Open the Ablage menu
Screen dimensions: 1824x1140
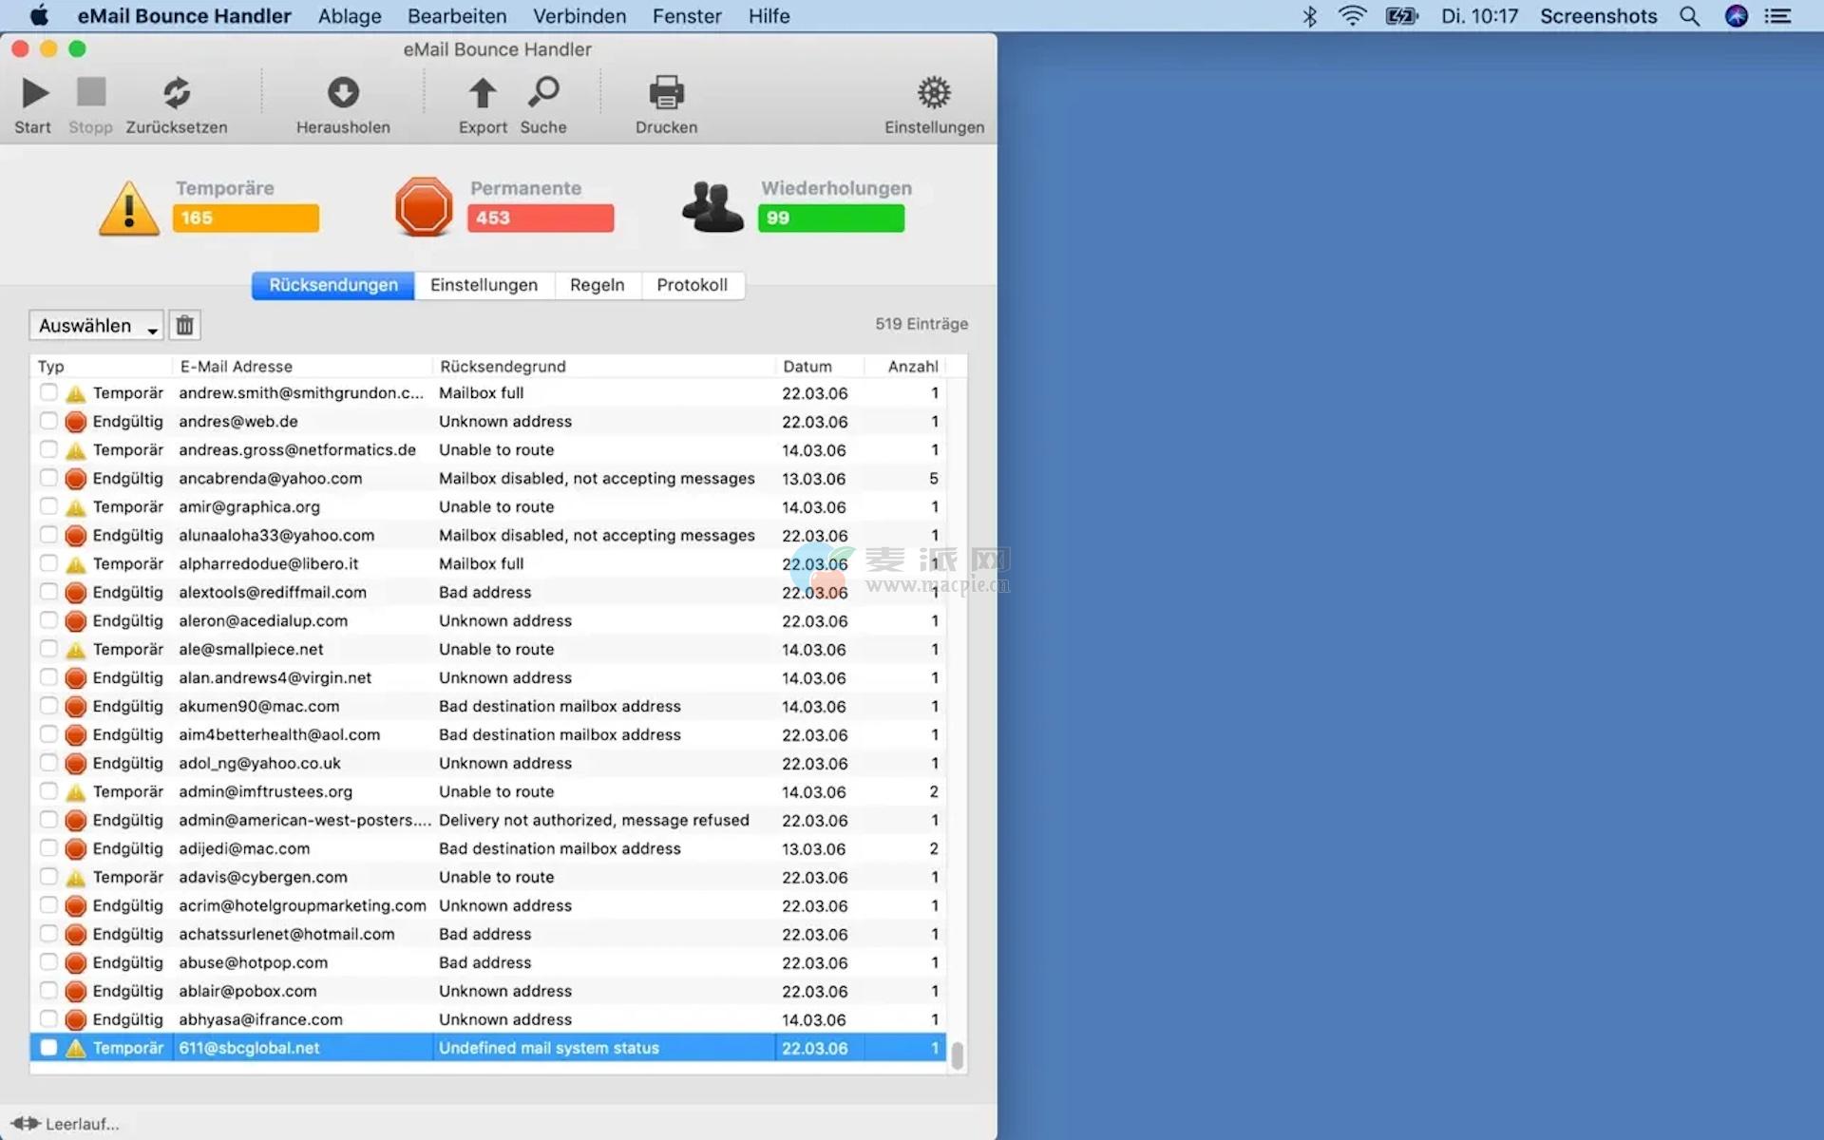(x=350, y=16)
